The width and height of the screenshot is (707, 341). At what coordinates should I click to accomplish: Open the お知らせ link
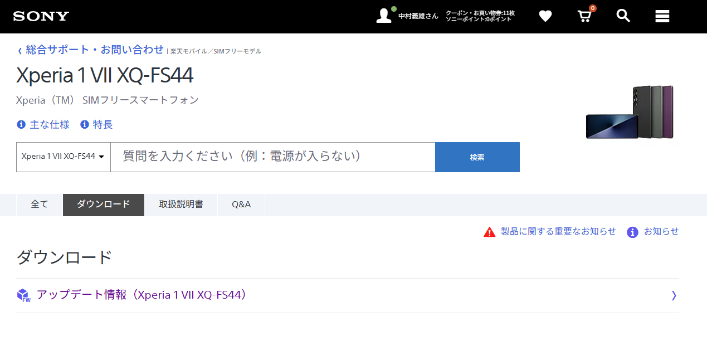pyautogui.click(x=661, y=231)
